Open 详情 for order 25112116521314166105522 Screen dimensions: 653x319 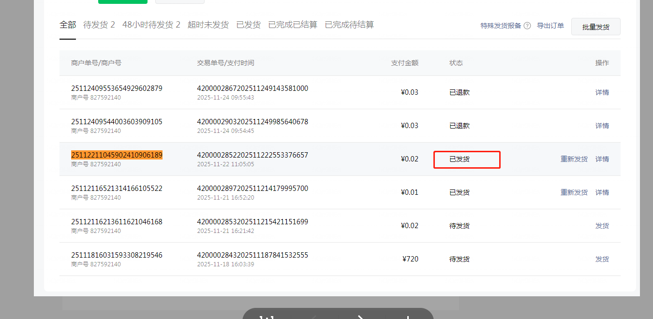click(x=602, y=192)
